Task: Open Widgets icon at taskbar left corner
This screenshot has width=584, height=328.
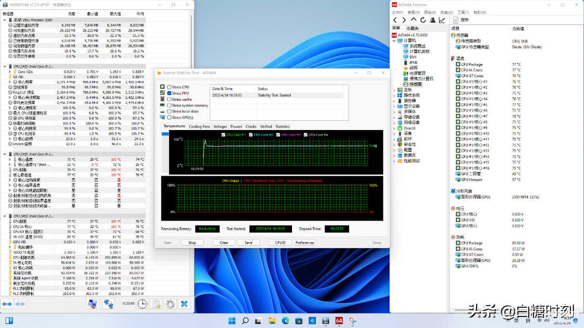Action: (9, 320)
